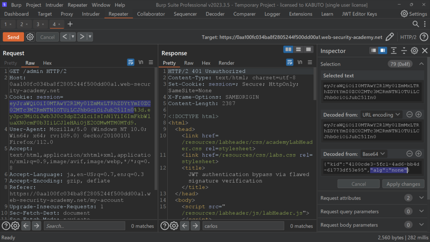Search Repeater tabs with magnifier icon
This screenshot has height=242, width=430.
416,24
